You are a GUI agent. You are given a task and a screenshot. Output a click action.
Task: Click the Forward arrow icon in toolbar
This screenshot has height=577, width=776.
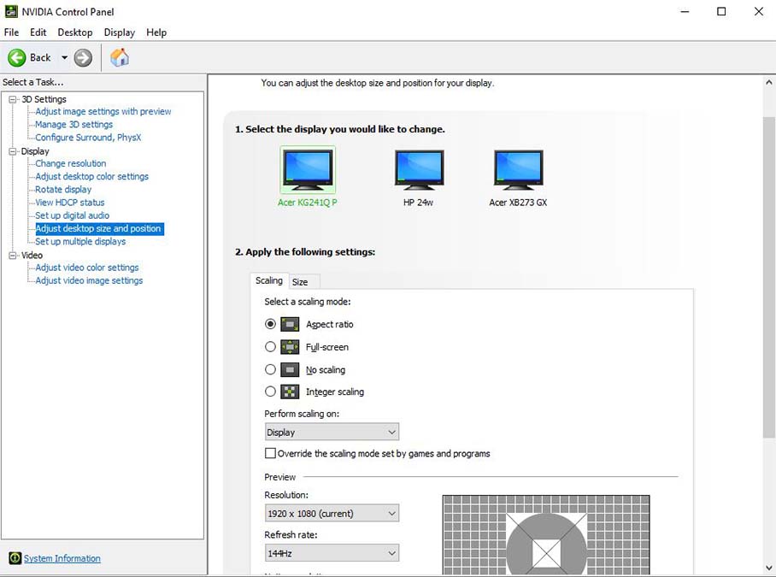tap(83, 57)
